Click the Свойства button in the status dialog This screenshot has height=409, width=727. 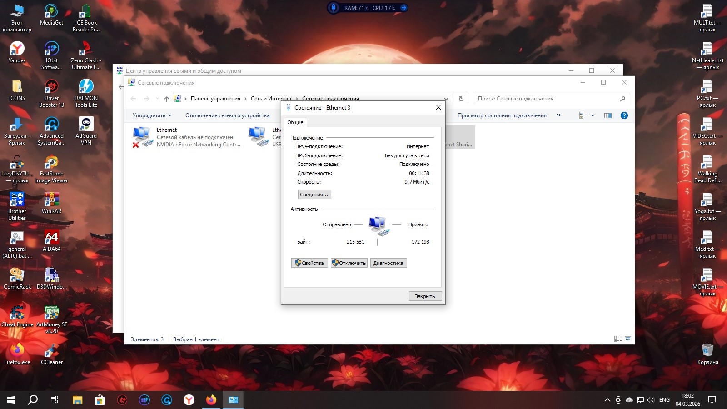tap(309, 263)
